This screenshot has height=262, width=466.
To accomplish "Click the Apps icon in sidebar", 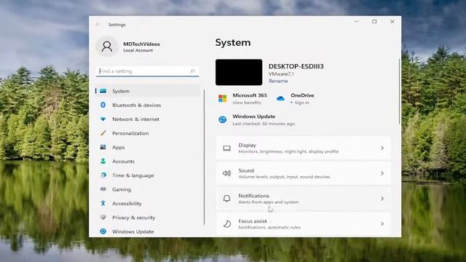I will point(103,147).
